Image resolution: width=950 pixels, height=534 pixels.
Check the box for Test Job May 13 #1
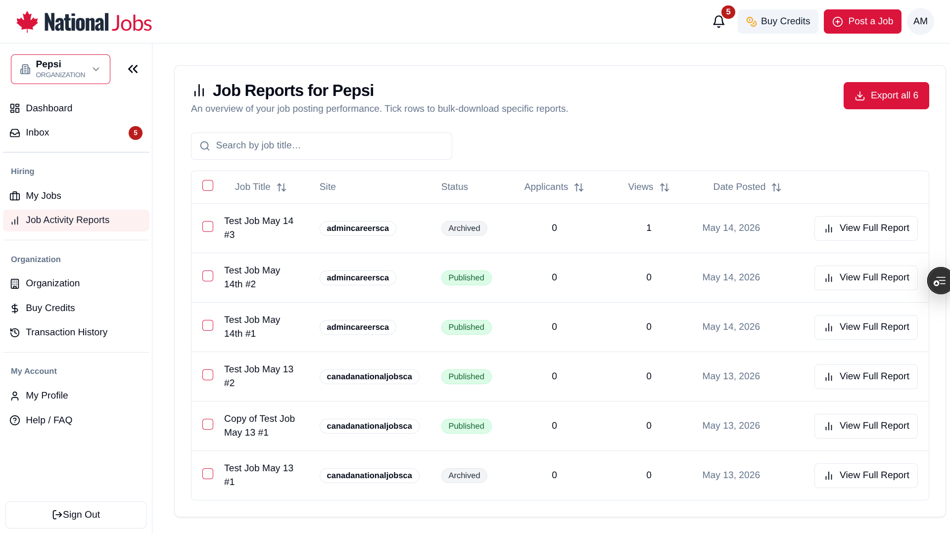coord(208,474)
